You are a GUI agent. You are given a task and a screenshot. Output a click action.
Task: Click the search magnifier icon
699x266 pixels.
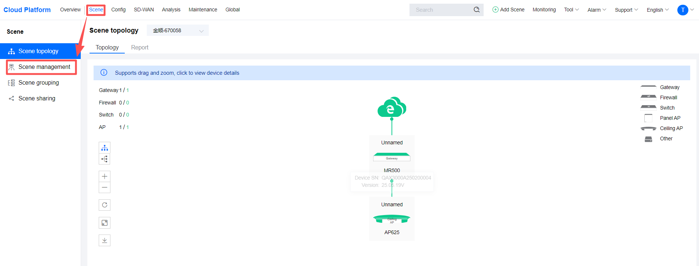pyautogui.click(x=476, y=10)
